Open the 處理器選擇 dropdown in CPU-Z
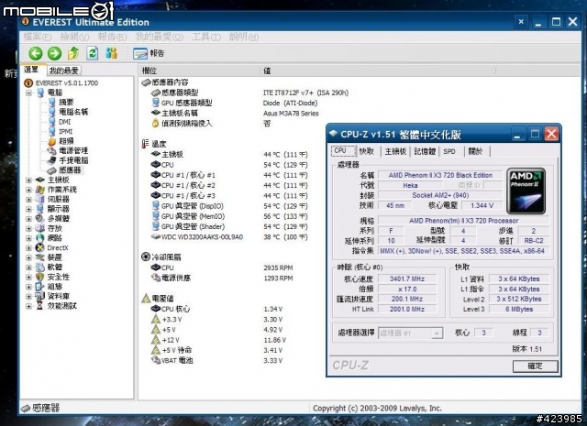 pyautogui.click(x=411, y=333)
